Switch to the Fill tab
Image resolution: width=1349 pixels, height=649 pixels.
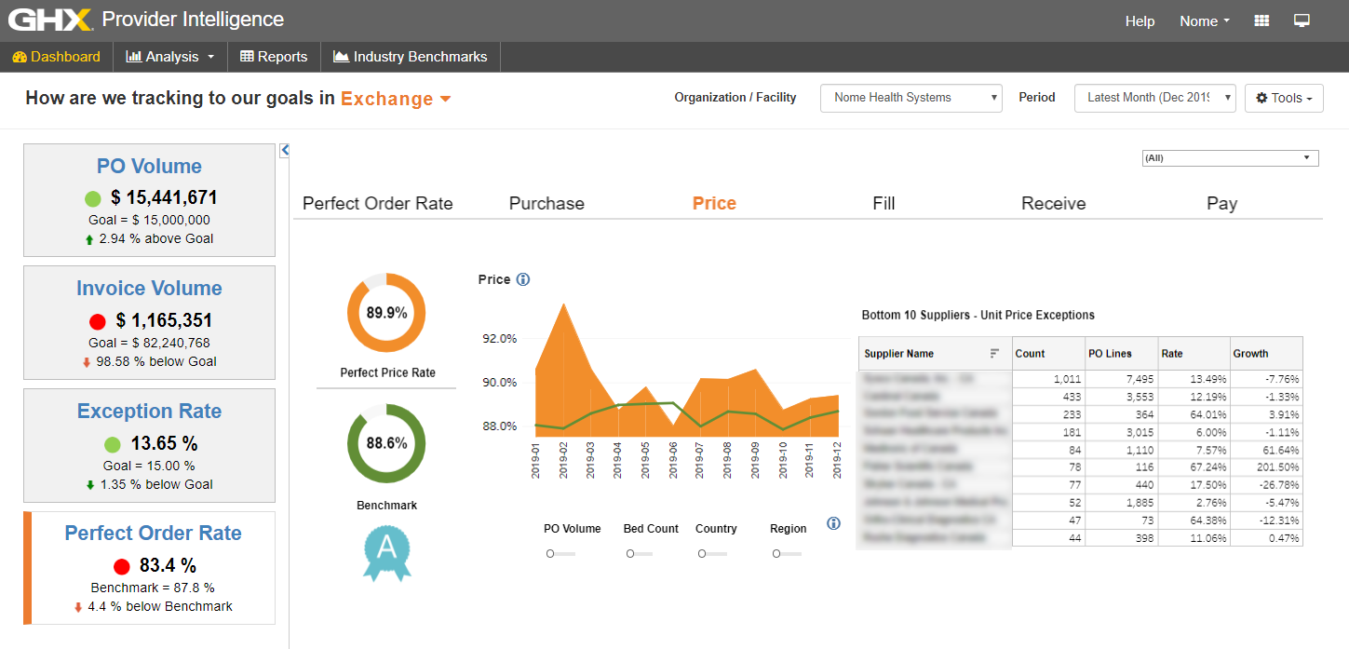[x=884, y=203]
